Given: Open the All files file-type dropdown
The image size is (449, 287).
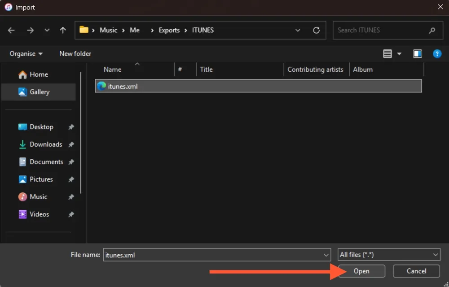Looking at the screenshot, I should point(389,254).
